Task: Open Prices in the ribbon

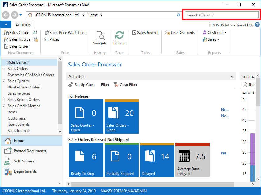Action: (52, 39)
